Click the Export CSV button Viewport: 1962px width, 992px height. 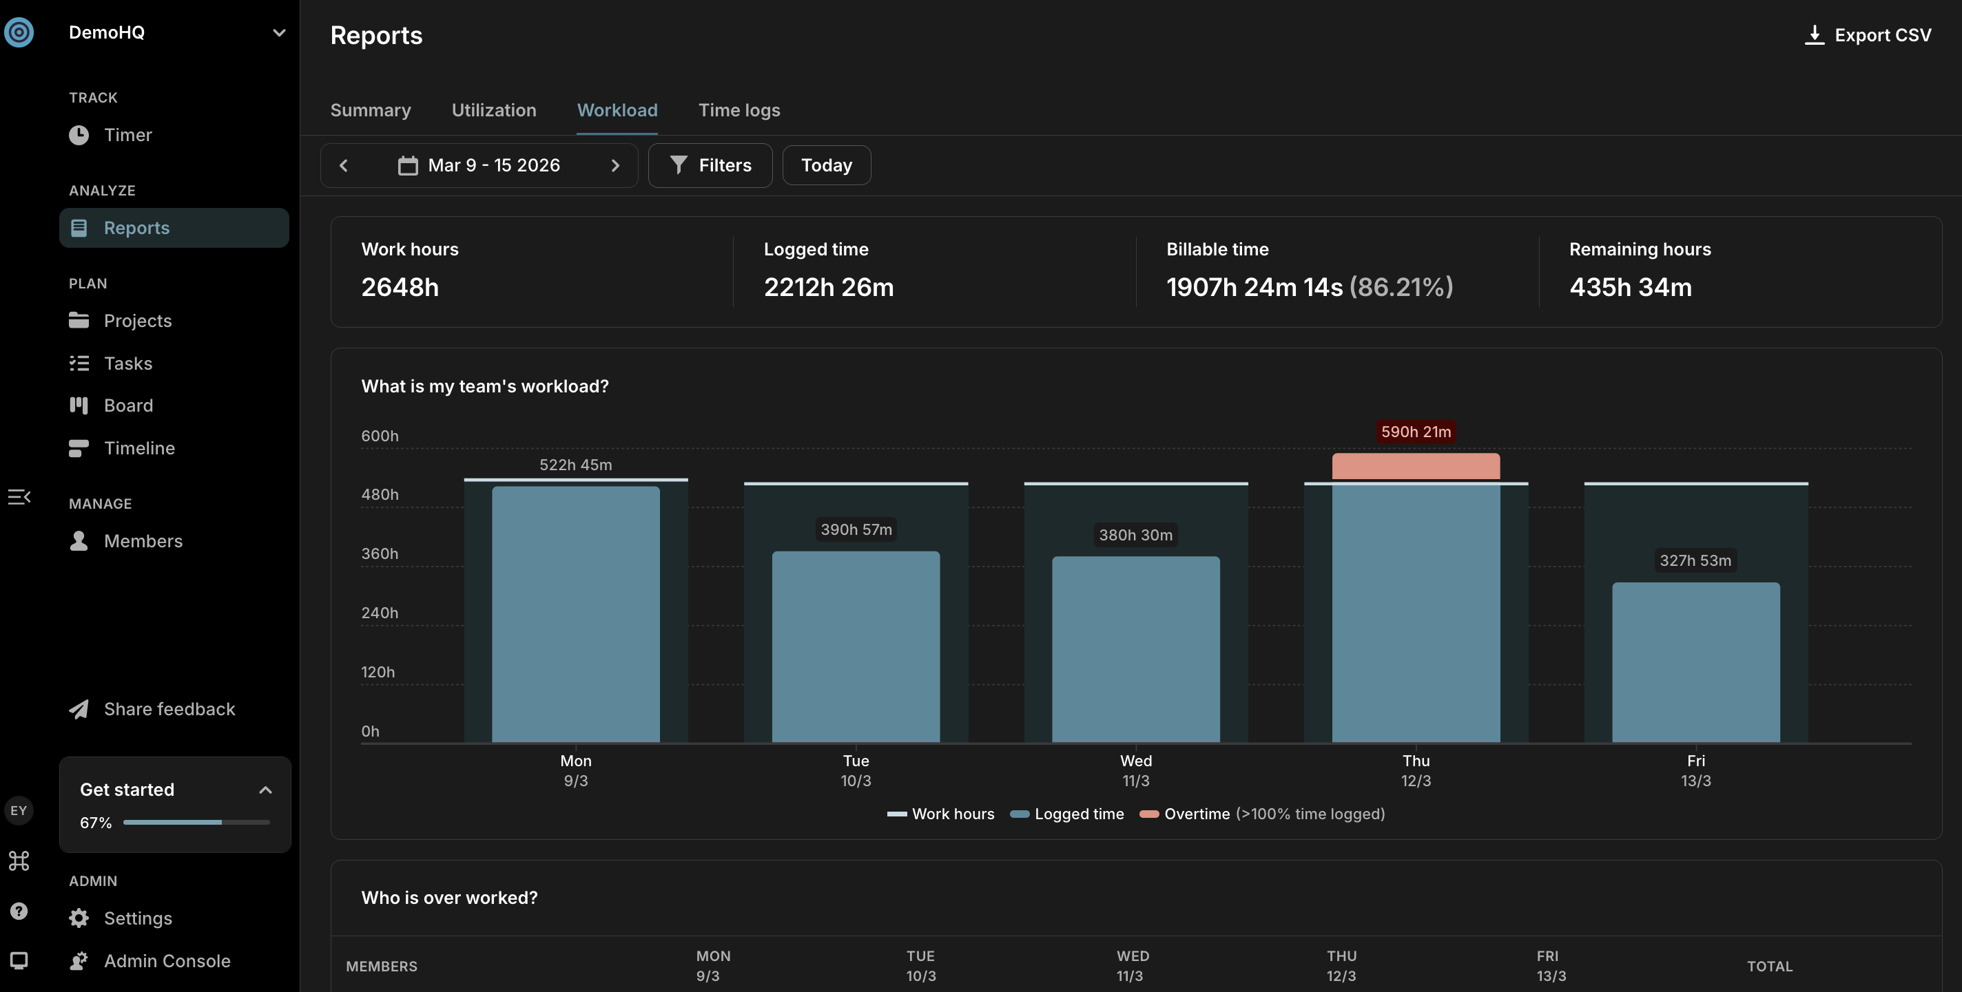(x=1868, y=35)
